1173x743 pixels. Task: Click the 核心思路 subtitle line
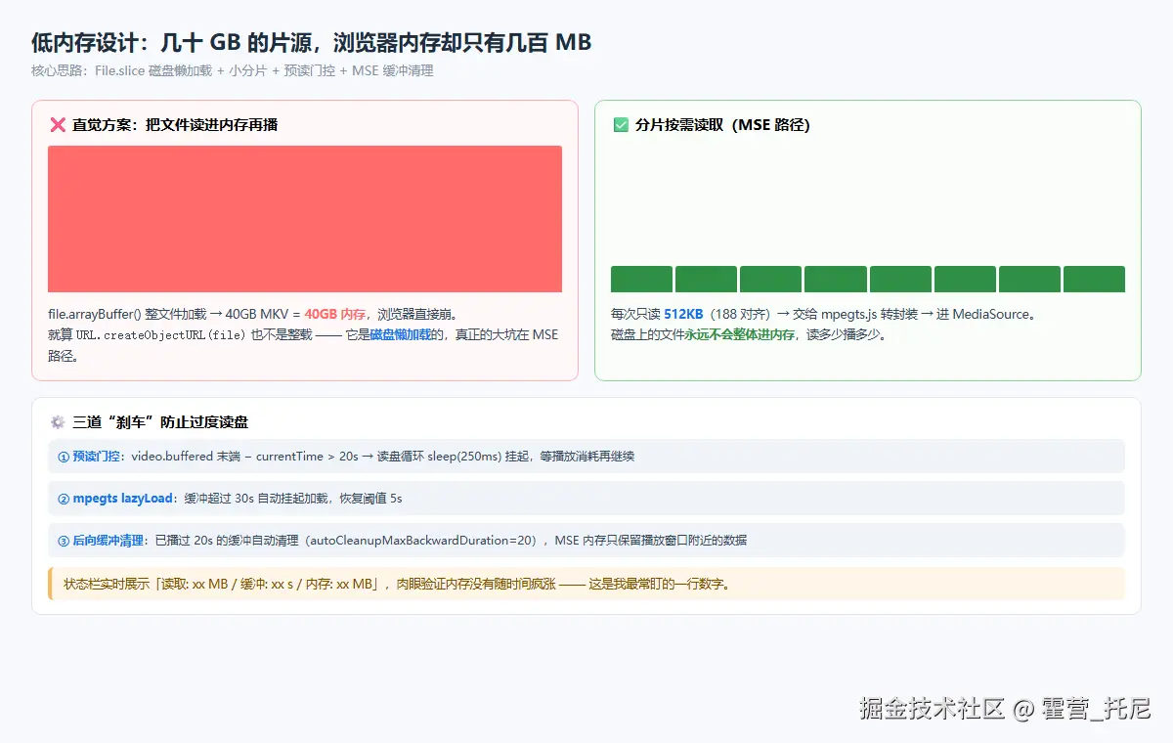click(233, 70)
